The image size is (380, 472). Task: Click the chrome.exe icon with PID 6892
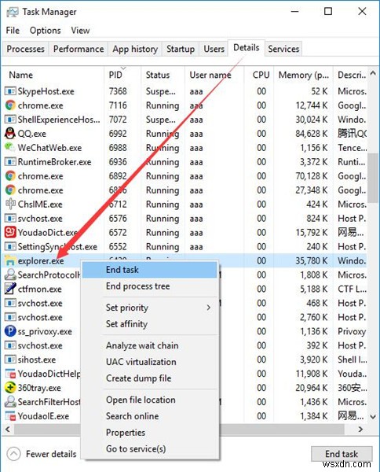pos(10,175)
